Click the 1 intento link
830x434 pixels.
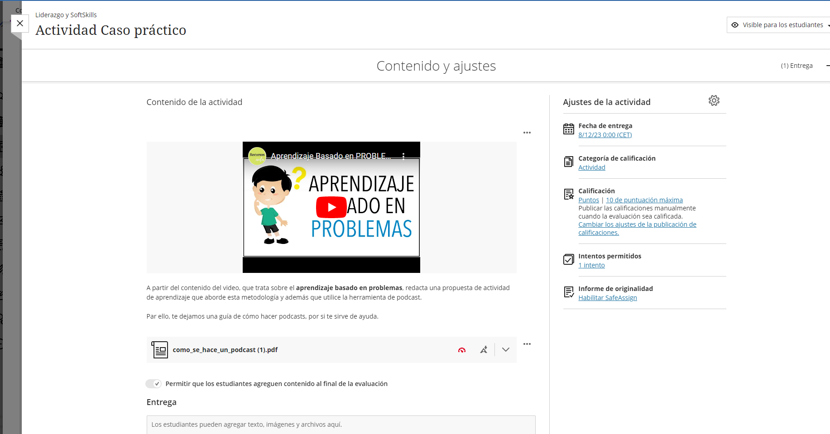click(x=591, y=265)
